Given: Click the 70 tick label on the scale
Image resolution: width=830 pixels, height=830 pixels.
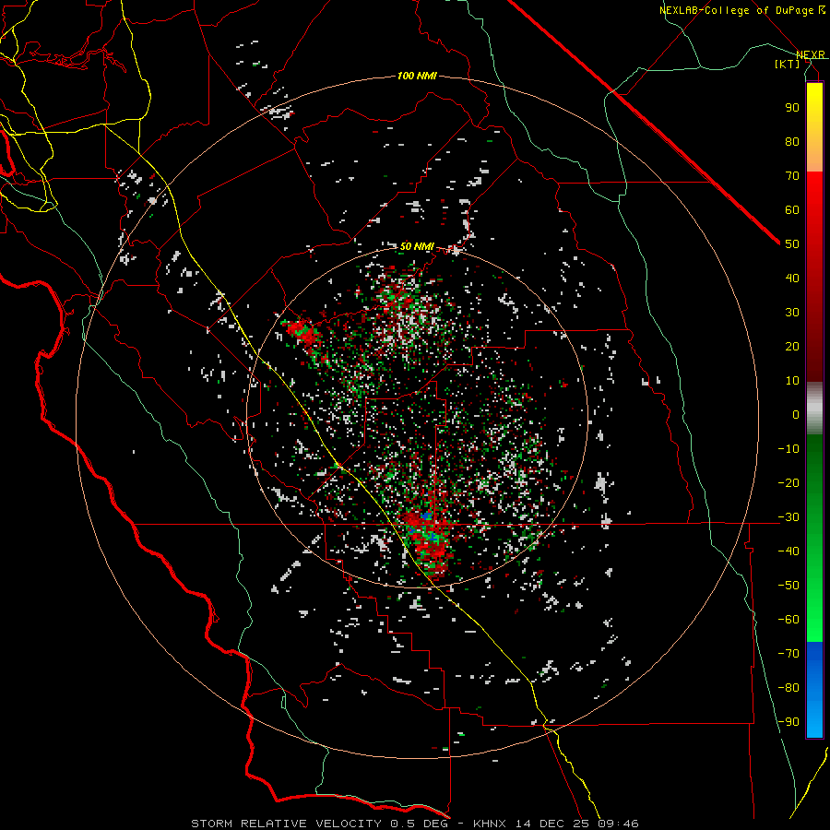Looking at the screenshot, I should click(x=792, y=176).
